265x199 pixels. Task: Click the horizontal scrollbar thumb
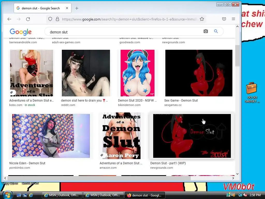99,178
